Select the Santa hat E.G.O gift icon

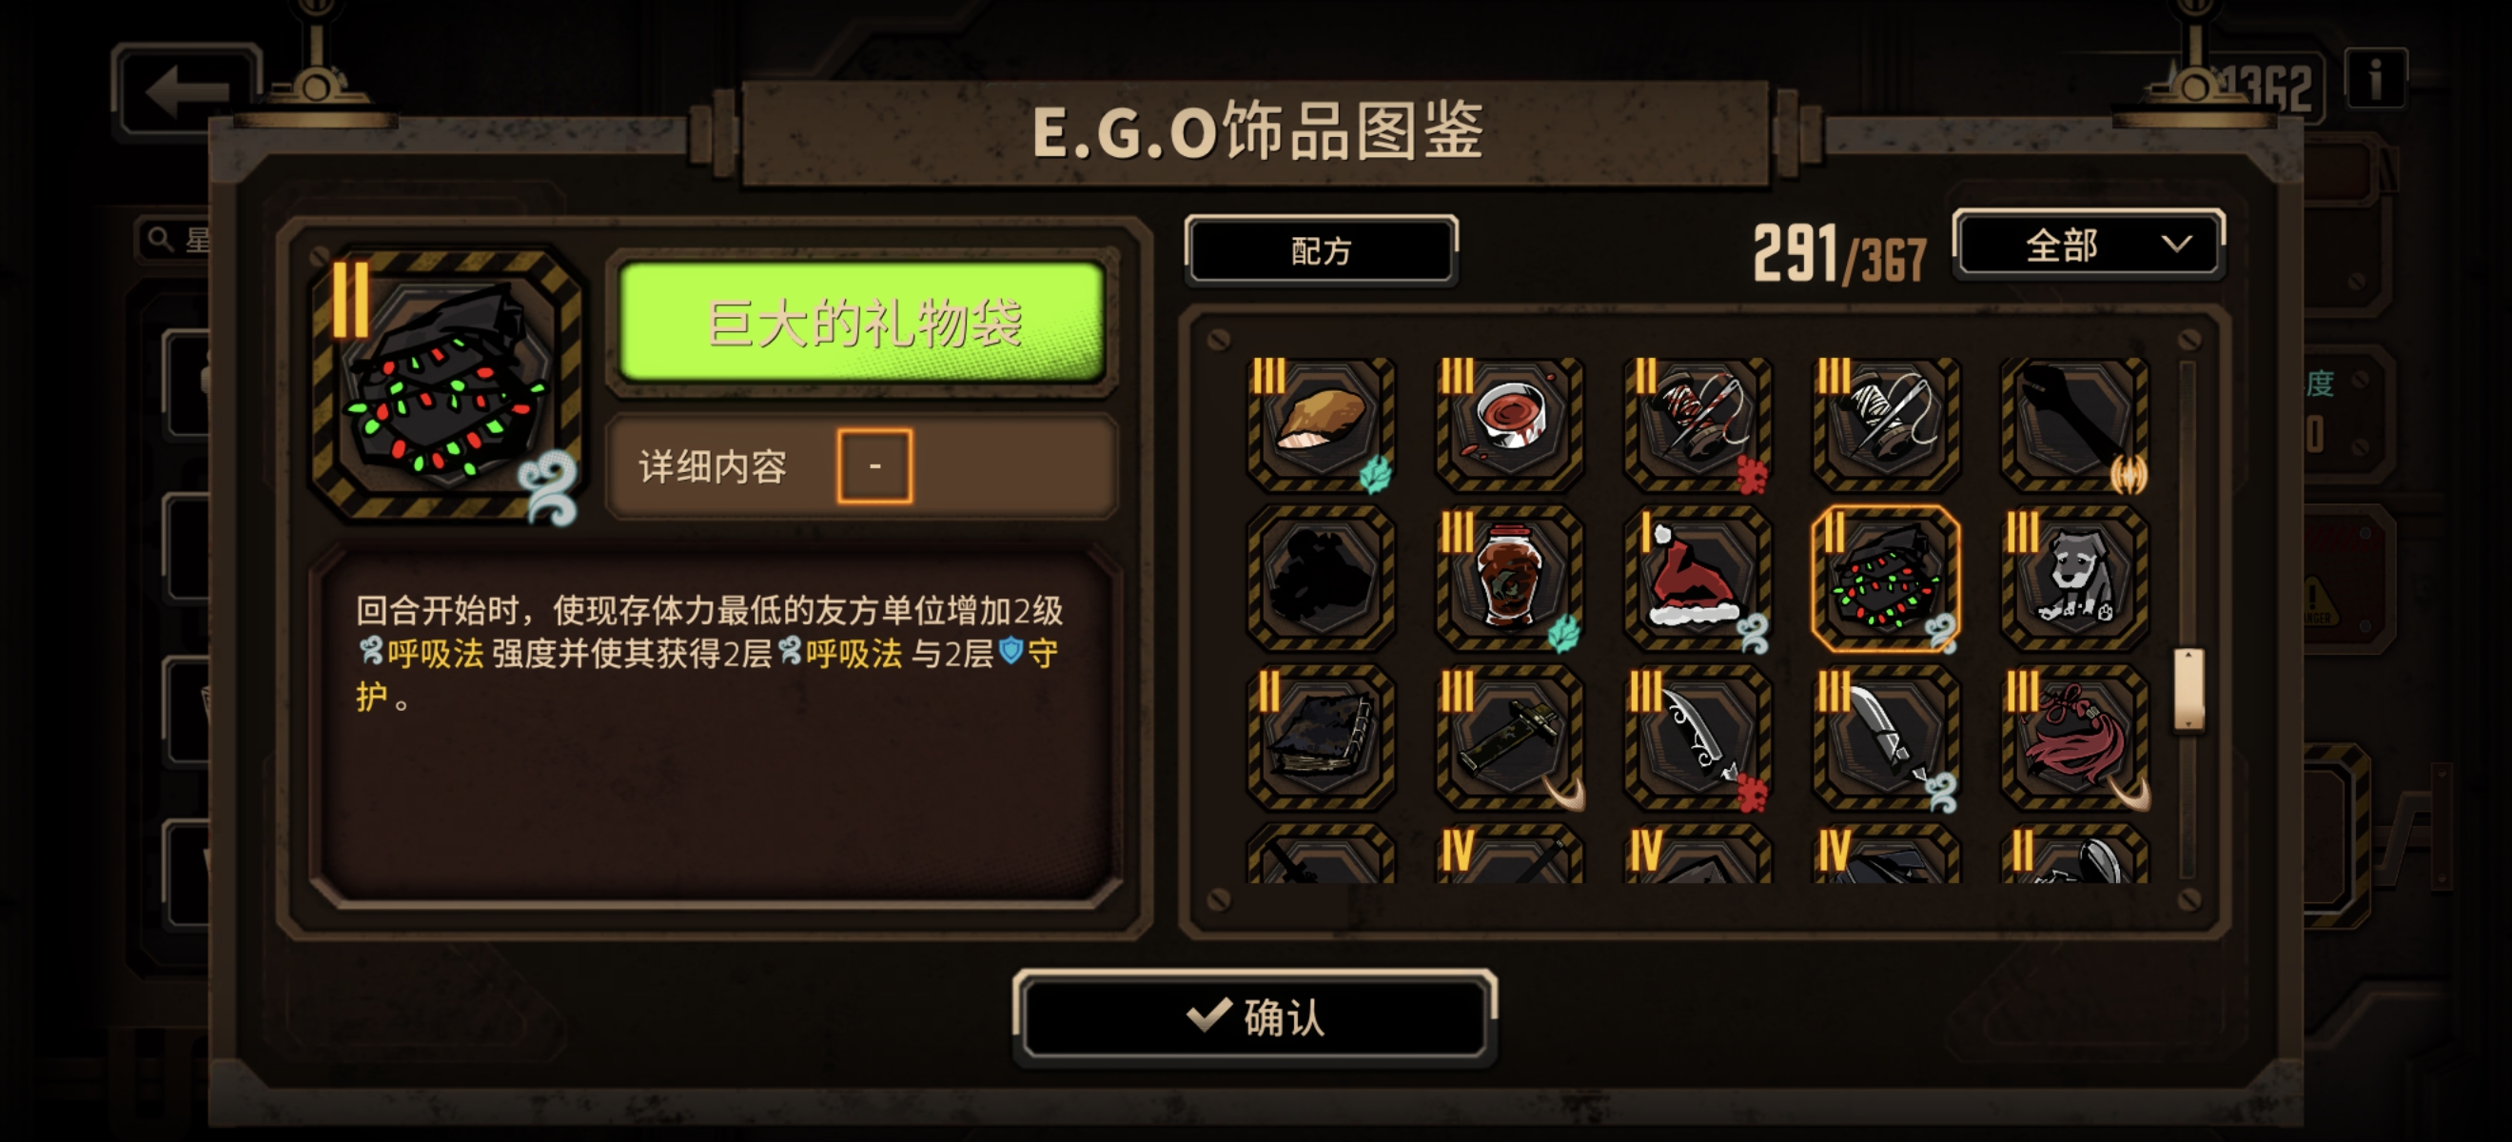pyautogui.click(x=1697, y=579)
